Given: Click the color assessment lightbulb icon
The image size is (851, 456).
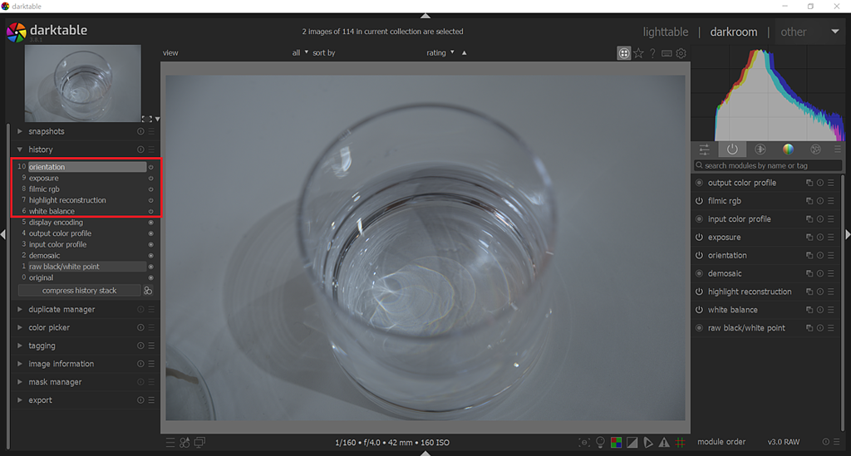Looking at the screenshot, I should point(600,443).
